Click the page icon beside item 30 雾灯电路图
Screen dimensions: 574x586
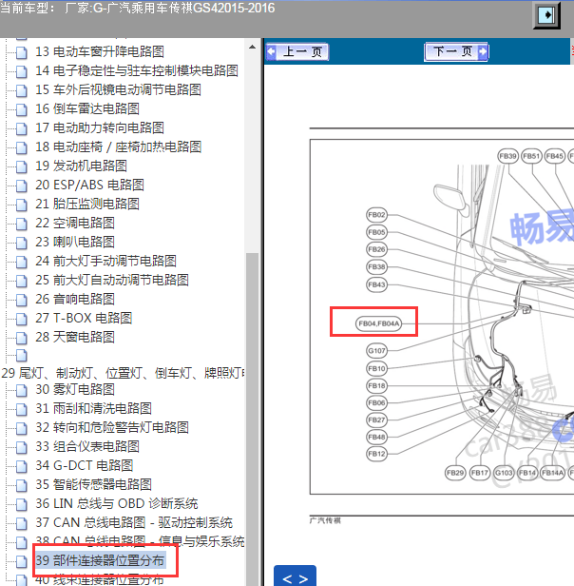pyautogui.click(x=22, y=391)
